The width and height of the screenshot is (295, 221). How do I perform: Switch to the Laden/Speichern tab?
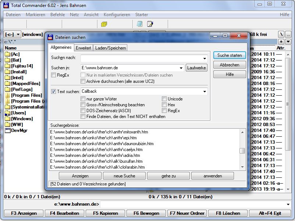click(x=111, y=48)
